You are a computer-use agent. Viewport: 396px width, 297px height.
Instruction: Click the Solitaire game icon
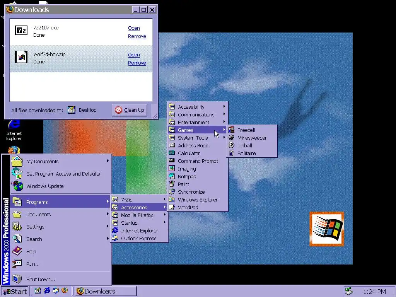point(231,153)
